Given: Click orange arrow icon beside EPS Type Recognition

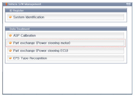Looking at the screenshot, I should [x=10, y=58].
